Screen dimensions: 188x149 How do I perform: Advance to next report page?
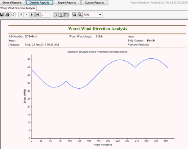tap(32, 14)
